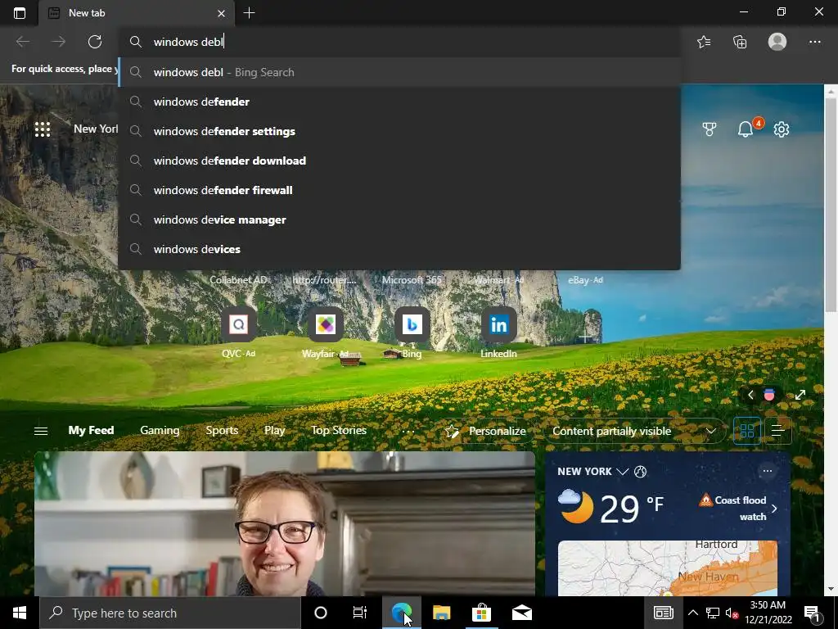Open the Bing quick link tile

(x=412, y=324)
